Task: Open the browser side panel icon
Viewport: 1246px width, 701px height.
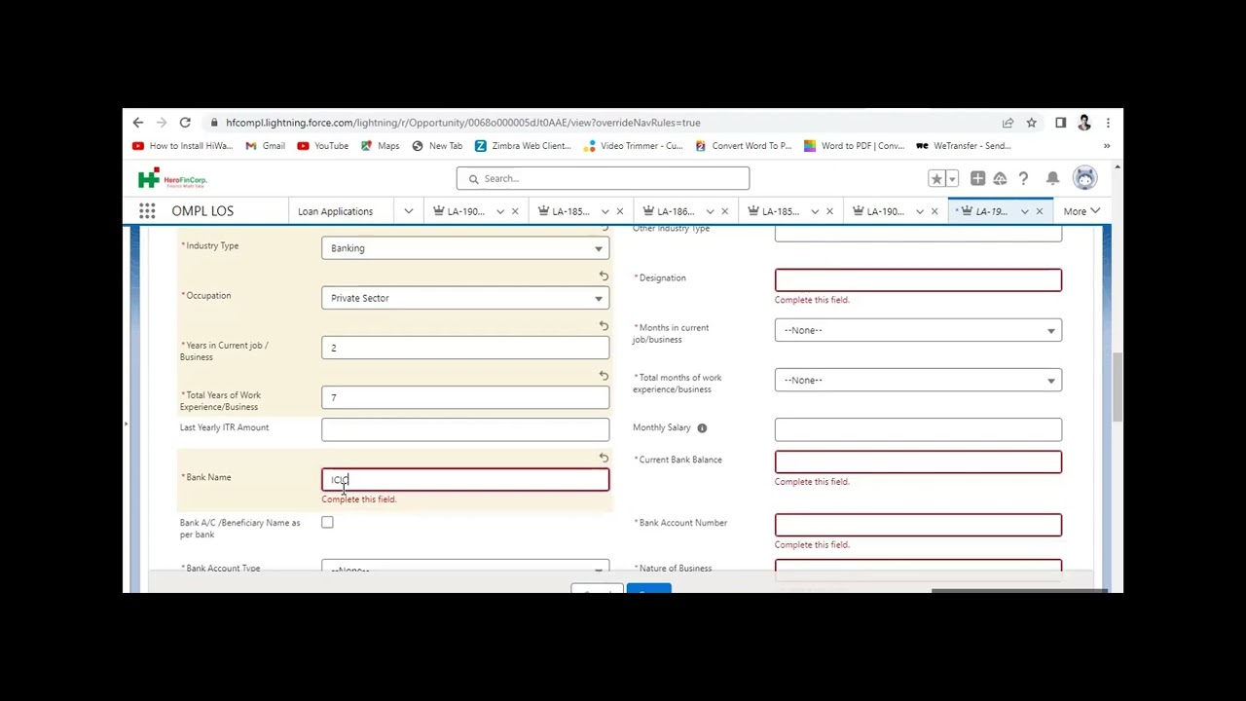Action: pos(1060,123)
